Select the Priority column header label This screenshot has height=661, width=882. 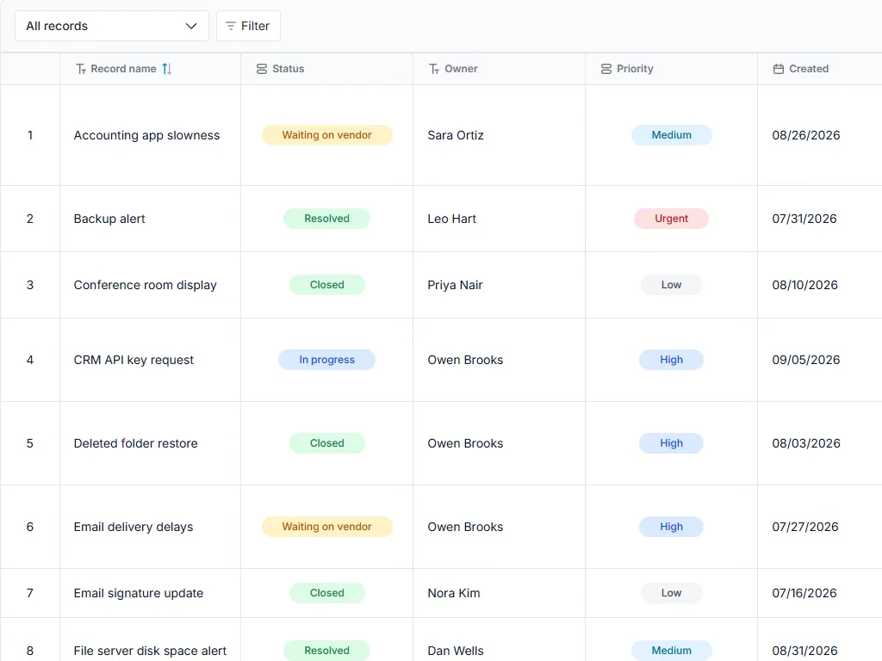tap(635, 69)
